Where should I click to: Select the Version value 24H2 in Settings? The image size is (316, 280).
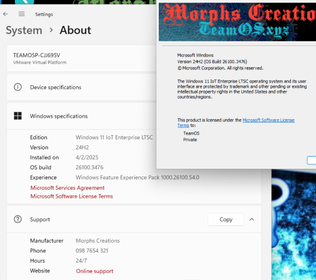coord(82,147)
